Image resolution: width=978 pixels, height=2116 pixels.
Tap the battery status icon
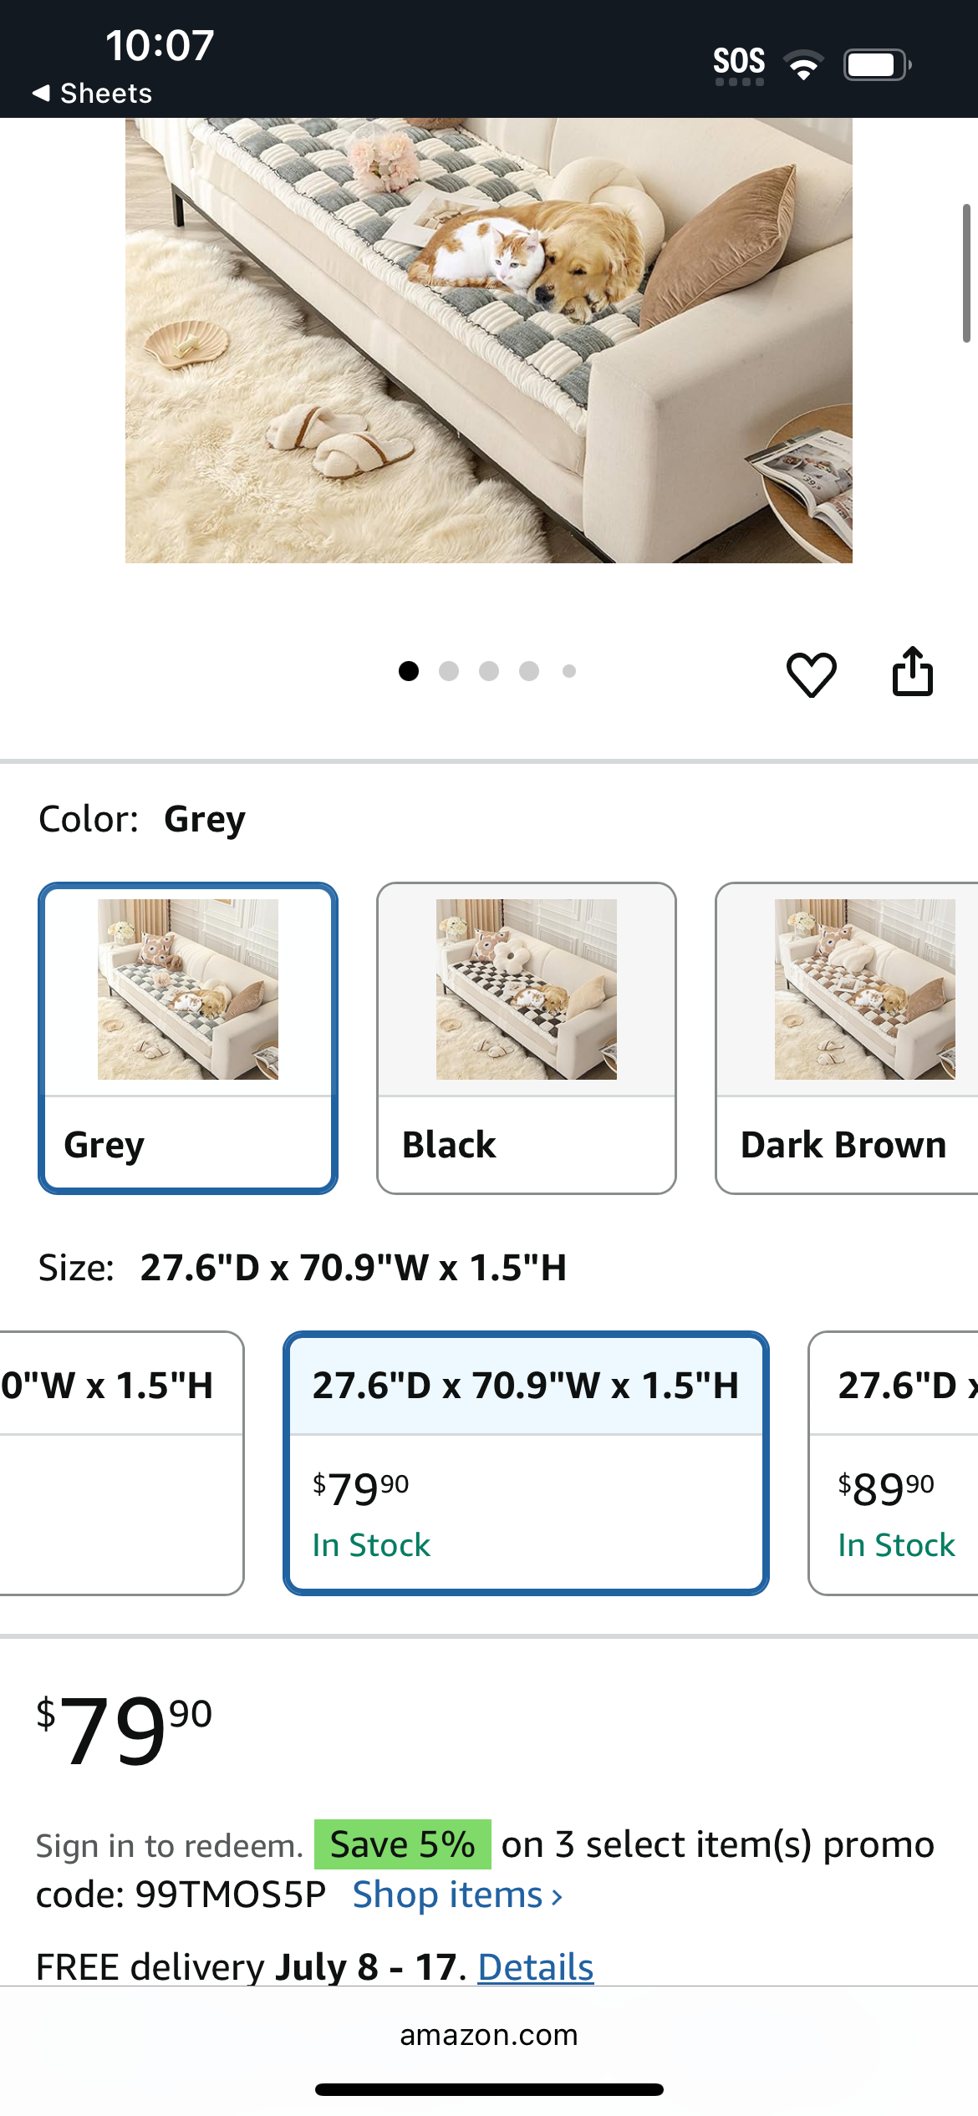point(877,64)
